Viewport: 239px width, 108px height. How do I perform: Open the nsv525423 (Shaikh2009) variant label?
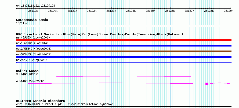pyautogui.click(x=34, y=54)
